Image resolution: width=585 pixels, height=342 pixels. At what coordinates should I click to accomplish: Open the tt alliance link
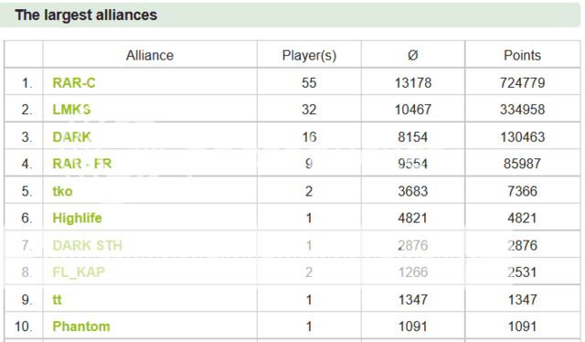coord(57,299)
